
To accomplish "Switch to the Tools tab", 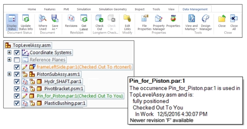I will tap(156, 9).
